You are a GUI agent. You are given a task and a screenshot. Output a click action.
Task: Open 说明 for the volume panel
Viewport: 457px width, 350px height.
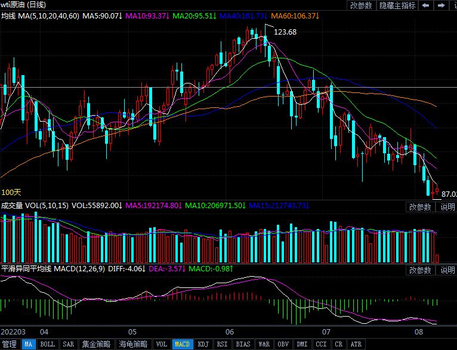[x=447, y=207]
